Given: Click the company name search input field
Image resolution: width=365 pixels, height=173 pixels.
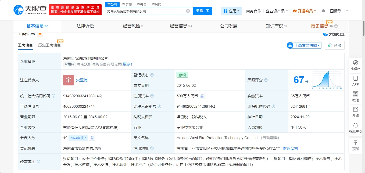Looking at the screenshot, I should [x=145, y=11].
